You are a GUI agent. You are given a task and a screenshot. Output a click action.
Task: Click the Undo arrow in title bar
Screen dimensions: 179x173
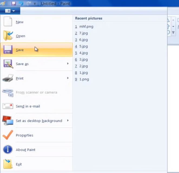click(x=21, y=4)
